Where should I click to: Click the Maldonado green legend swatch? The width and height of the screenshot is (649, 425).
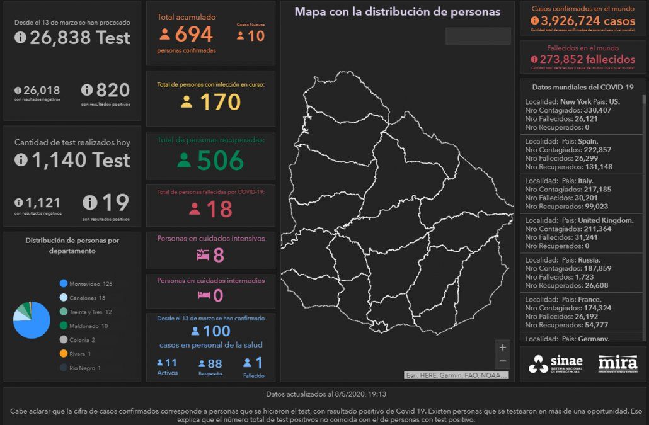click(64, 326)
